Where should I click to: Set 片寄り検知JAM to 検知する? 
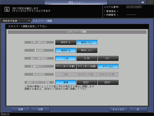[66, 42]
